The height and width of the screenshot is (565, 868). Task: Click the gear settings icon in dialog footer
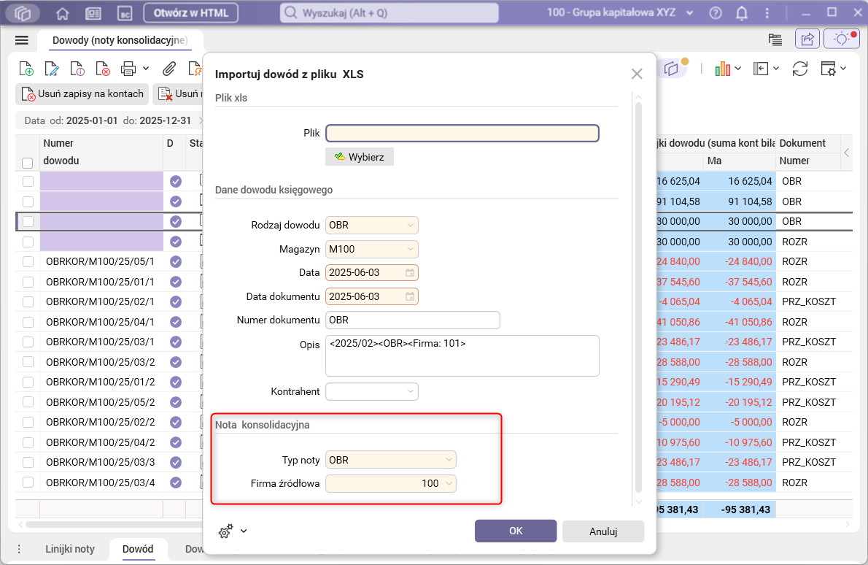pos(226,531)
